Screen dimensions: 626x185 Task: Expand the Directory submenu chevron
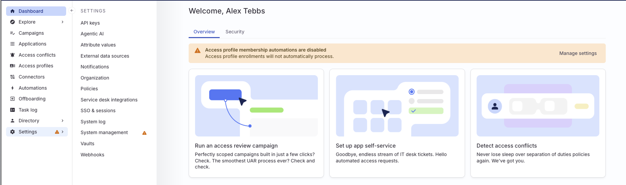62,121
